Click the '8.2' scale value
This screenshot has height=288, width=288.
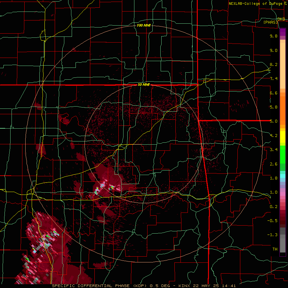coord(274,64)
